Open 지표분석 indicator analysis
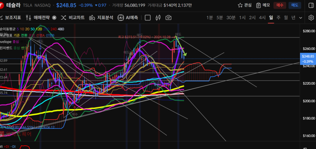 101,18
